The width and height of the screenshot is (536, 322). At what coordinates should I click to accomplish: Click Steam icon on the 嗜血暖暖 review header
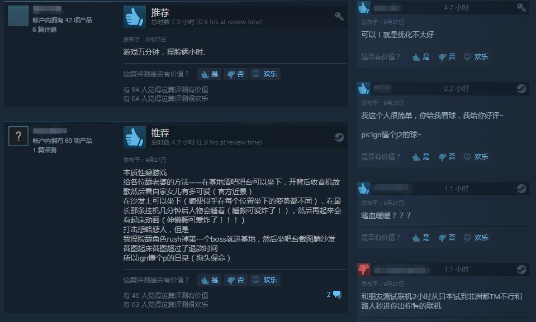coord(521,189)
